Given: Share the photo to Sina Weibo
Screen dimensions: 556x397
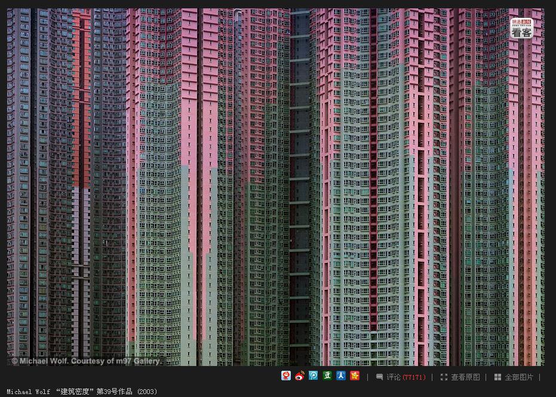Looking at the screenshot, I should (300, 376).
